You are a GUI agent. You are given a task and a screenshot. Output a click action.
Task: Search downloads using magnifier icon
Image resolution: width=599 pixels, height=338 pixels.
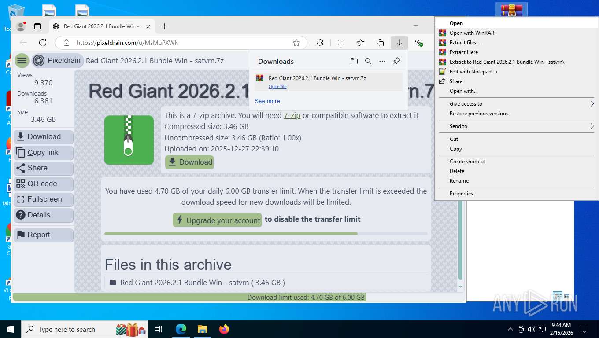pyautogui.click(x=368, y=61)
